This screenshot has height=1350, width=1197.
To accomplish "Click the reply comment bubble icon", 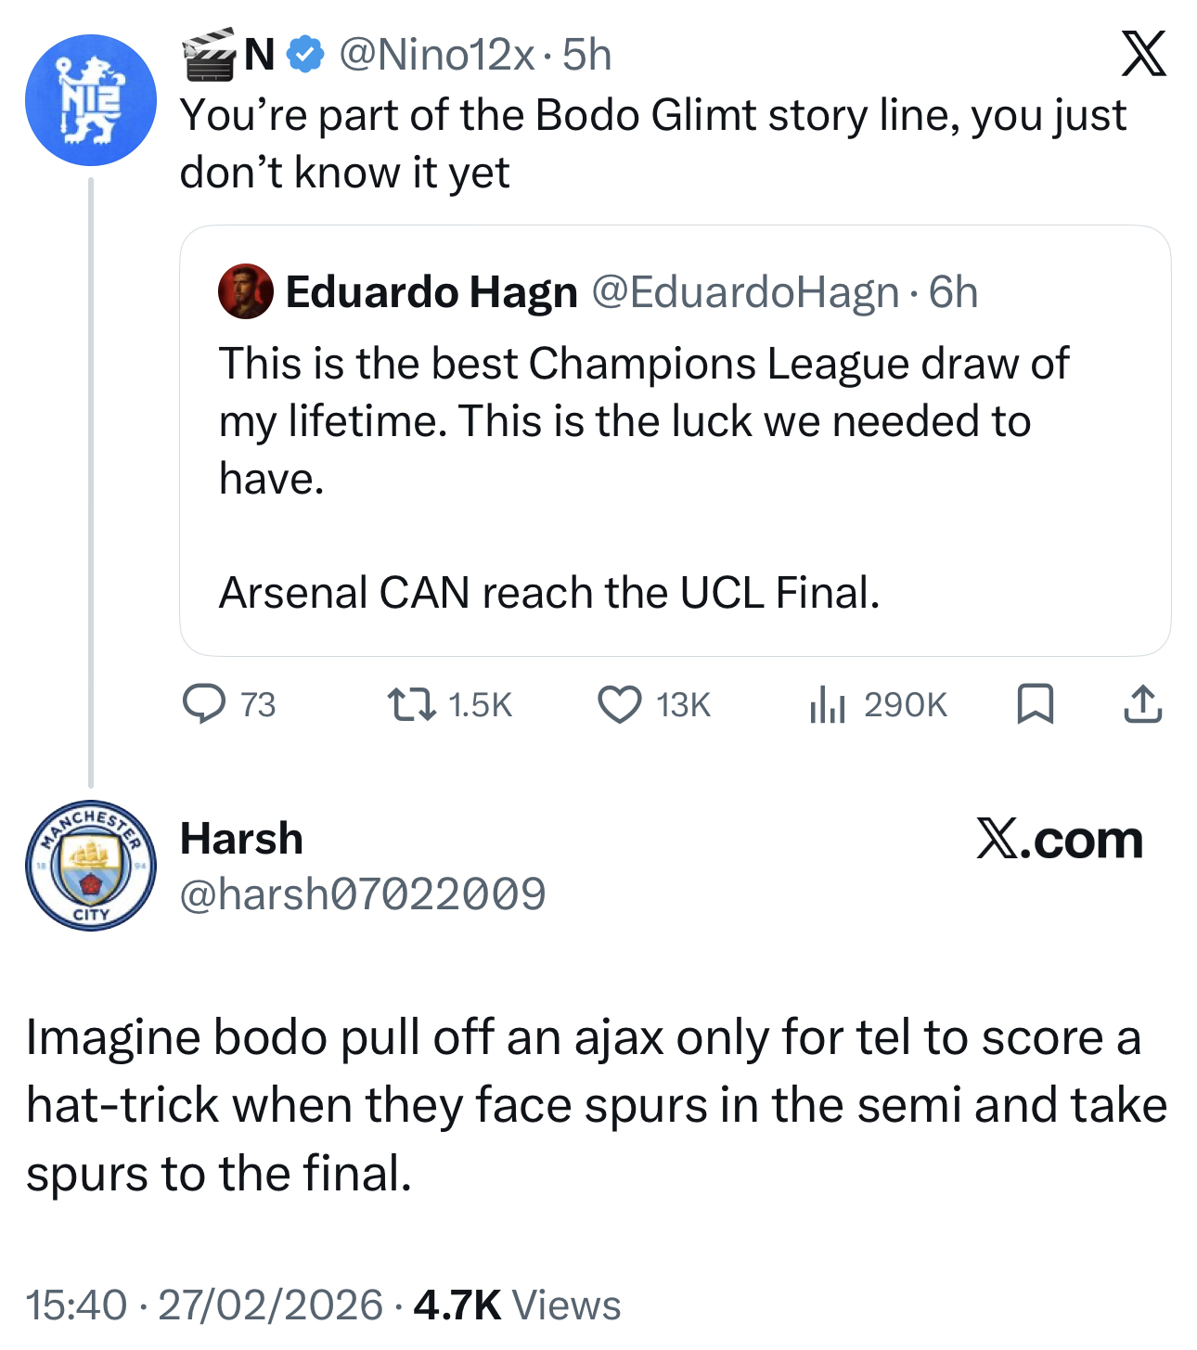I will (203, 704).
